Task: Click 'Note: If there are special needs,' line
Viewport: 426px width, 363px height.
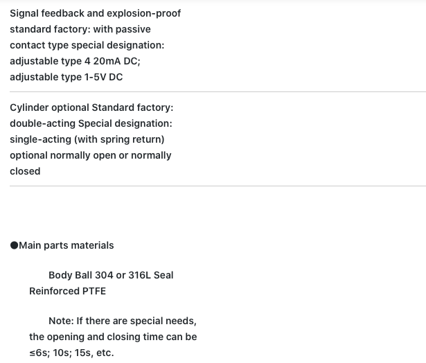Action: (123, 321)
